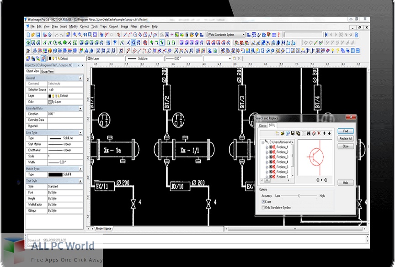Click the black save disk icon in dialog
This screenshot has height=267, width=395.
coord(293,133)
